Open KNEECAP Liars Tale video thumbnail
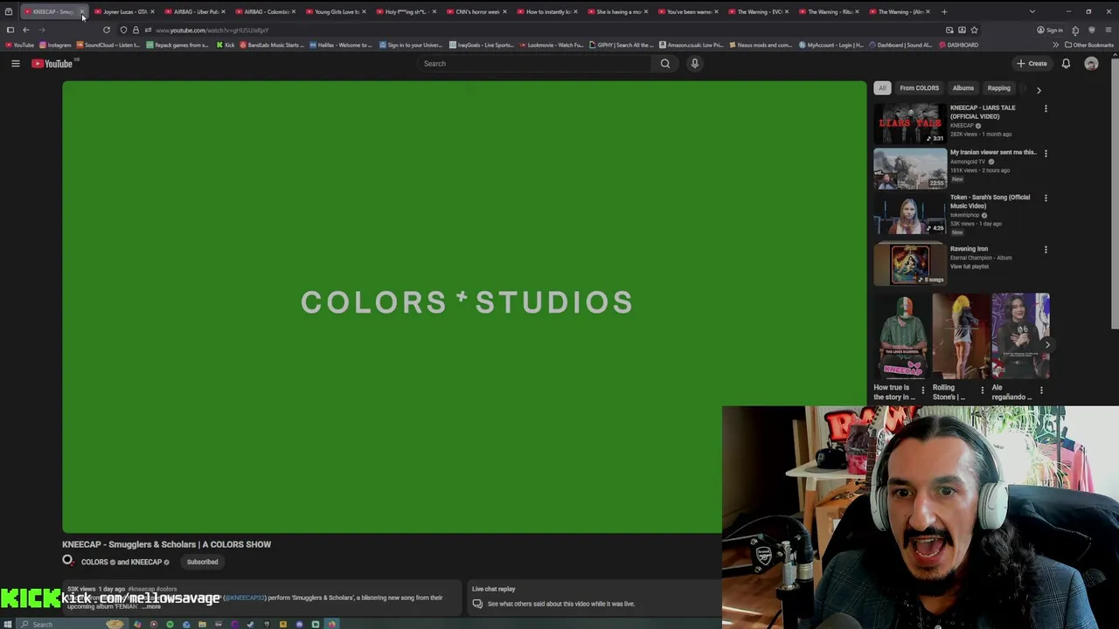 point(910,123)
